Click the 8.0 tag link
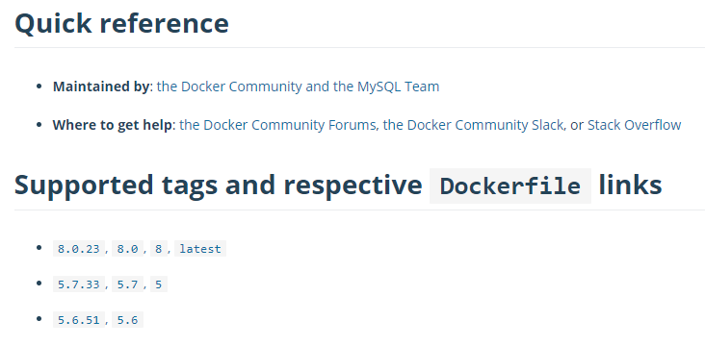 [x=128, y=249]
